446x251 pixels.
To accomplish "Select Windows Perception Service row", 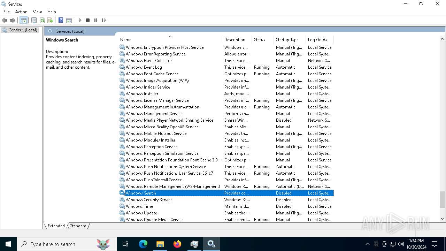I will click(226, 147).
